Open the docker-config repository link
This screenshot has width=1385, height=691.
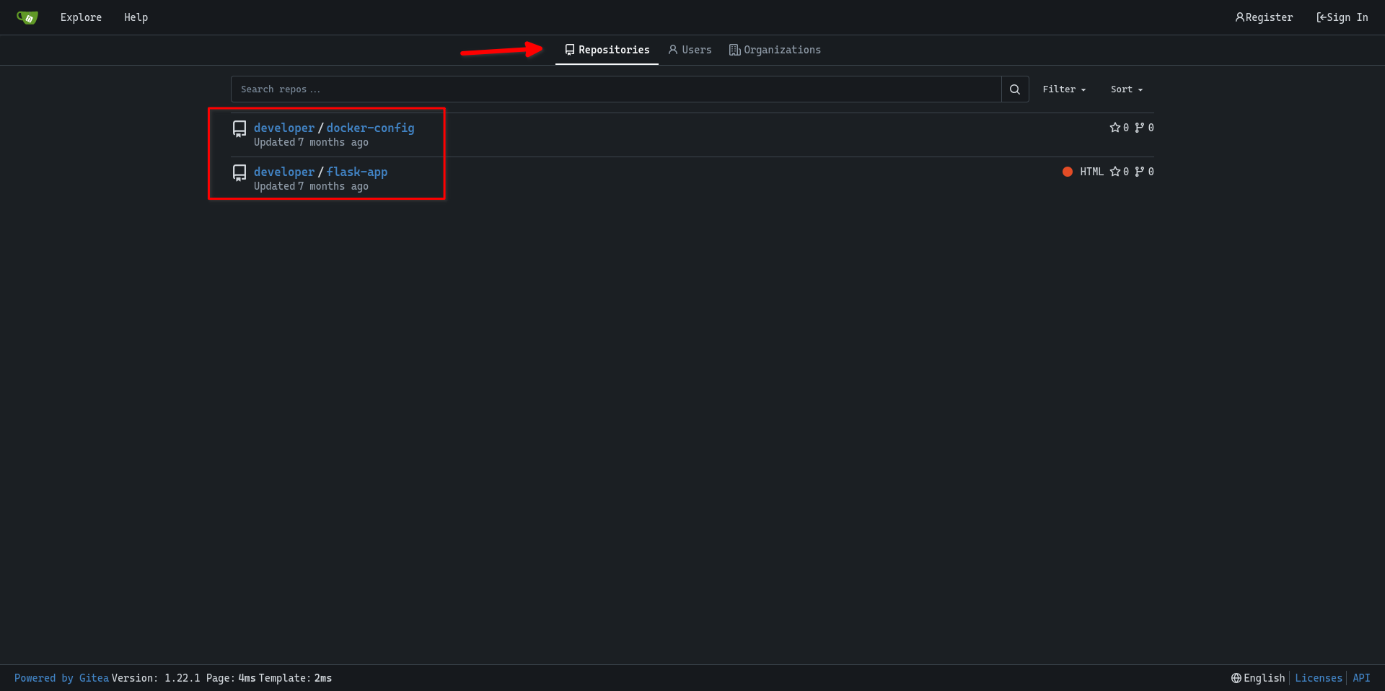(370, 128)
